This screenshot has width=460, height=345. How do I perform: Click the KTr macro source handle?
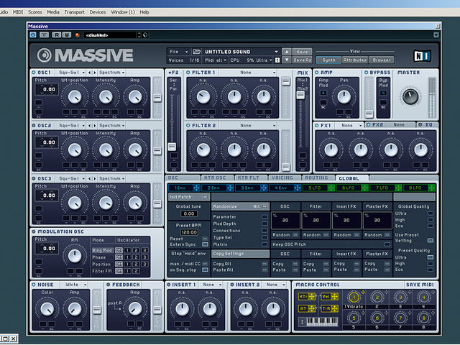tap(311, 297)
